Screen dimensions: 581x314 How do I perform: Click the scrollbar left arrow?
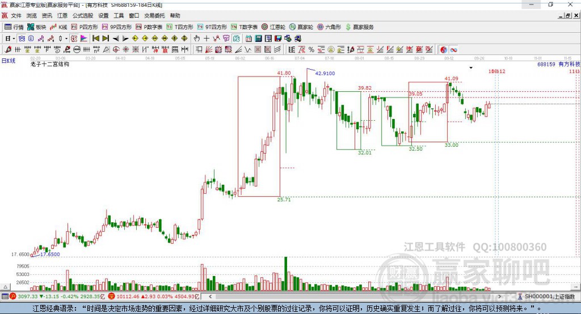pos(210,296)
